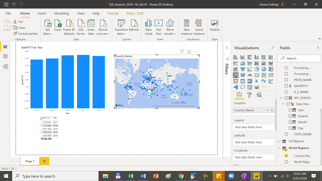Click inside the Fields search box
322x181 pixels.
[x=299, y=58]
